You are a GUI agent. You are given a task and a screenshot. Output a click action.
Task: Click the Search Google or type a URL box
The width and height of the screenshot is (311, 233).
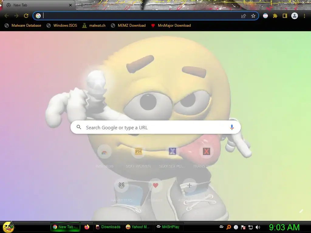click(156, 127)
